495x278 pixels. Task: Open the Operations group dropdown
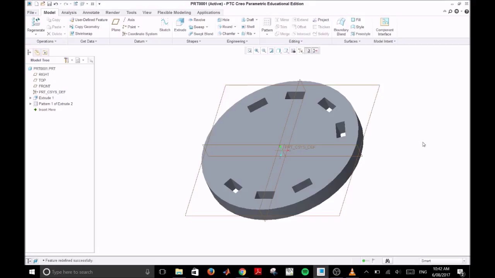[x=46, y=41]
